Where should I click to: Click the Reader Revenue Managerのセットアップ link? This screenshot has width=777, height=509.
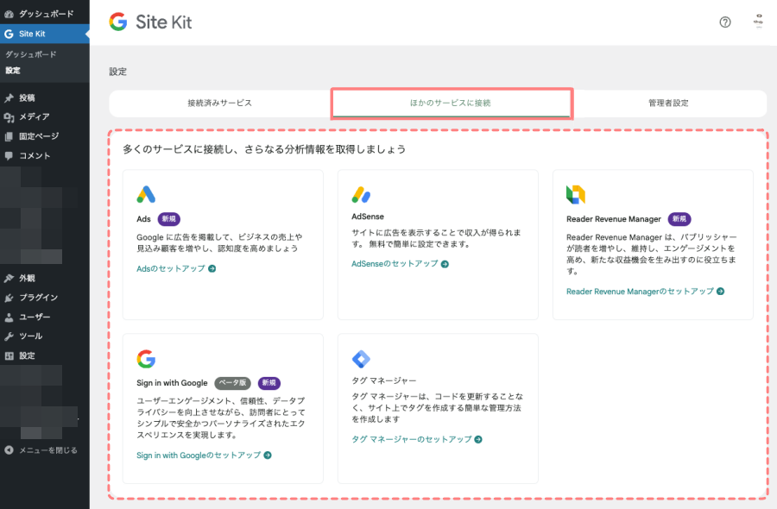[645, 292]
